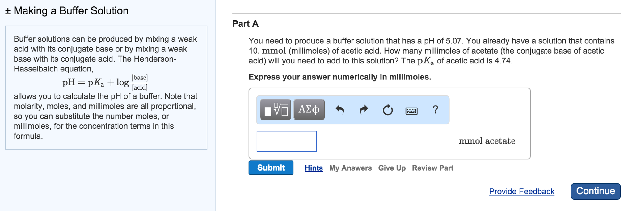Submit your answer
The image size is (632, 211).
tap(271, 168)
